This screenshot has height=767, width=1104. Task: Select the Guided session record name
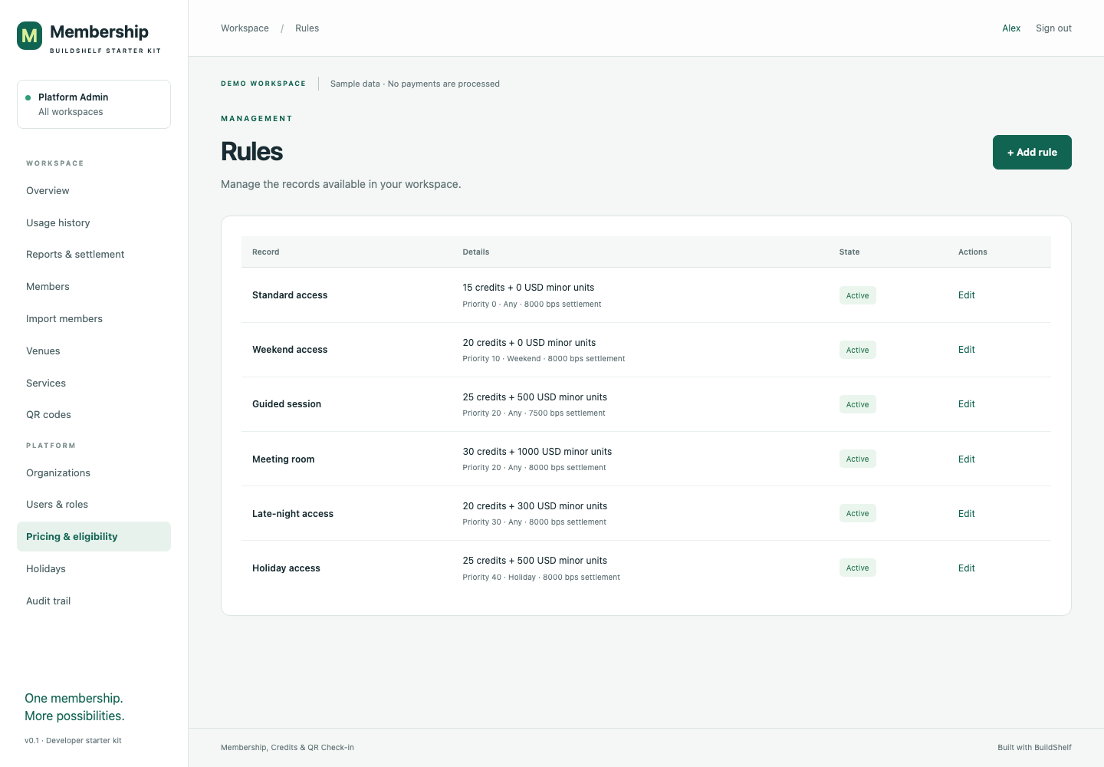coord(287,404)
